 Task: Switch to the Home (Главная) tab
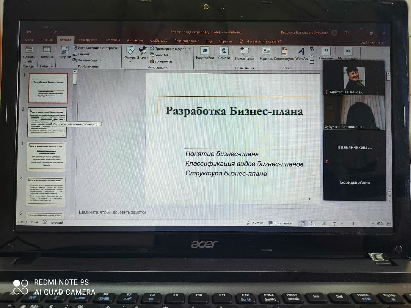[x=47, y=40]
